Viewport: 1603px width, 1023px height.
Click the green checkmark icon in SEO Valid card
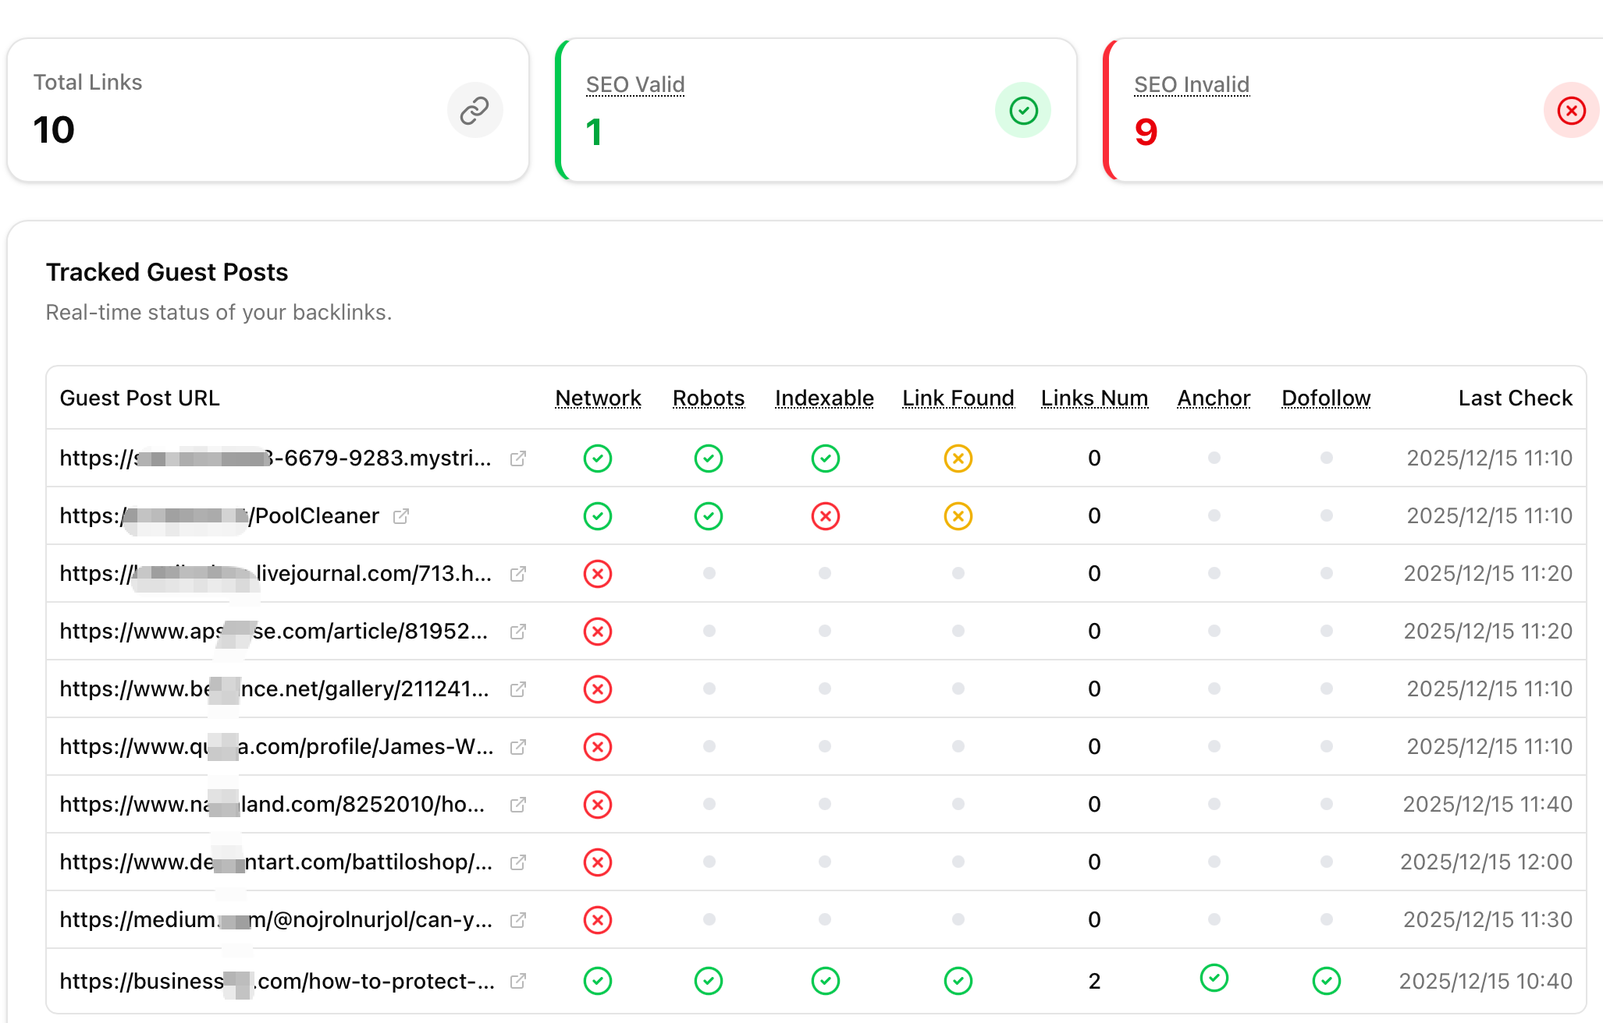[x=1023, y=111]
